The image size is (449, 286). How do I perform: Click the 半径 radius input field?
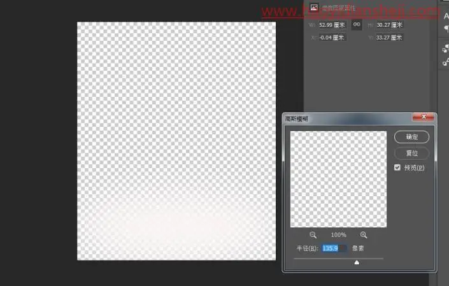[x=334, y=248]
